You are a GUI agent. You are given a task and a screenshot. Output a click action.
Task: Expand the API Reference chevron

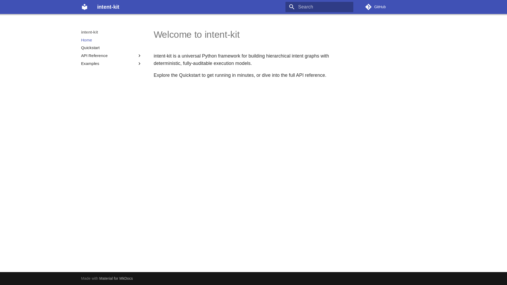pyautogui.click(x=139, y=56)
